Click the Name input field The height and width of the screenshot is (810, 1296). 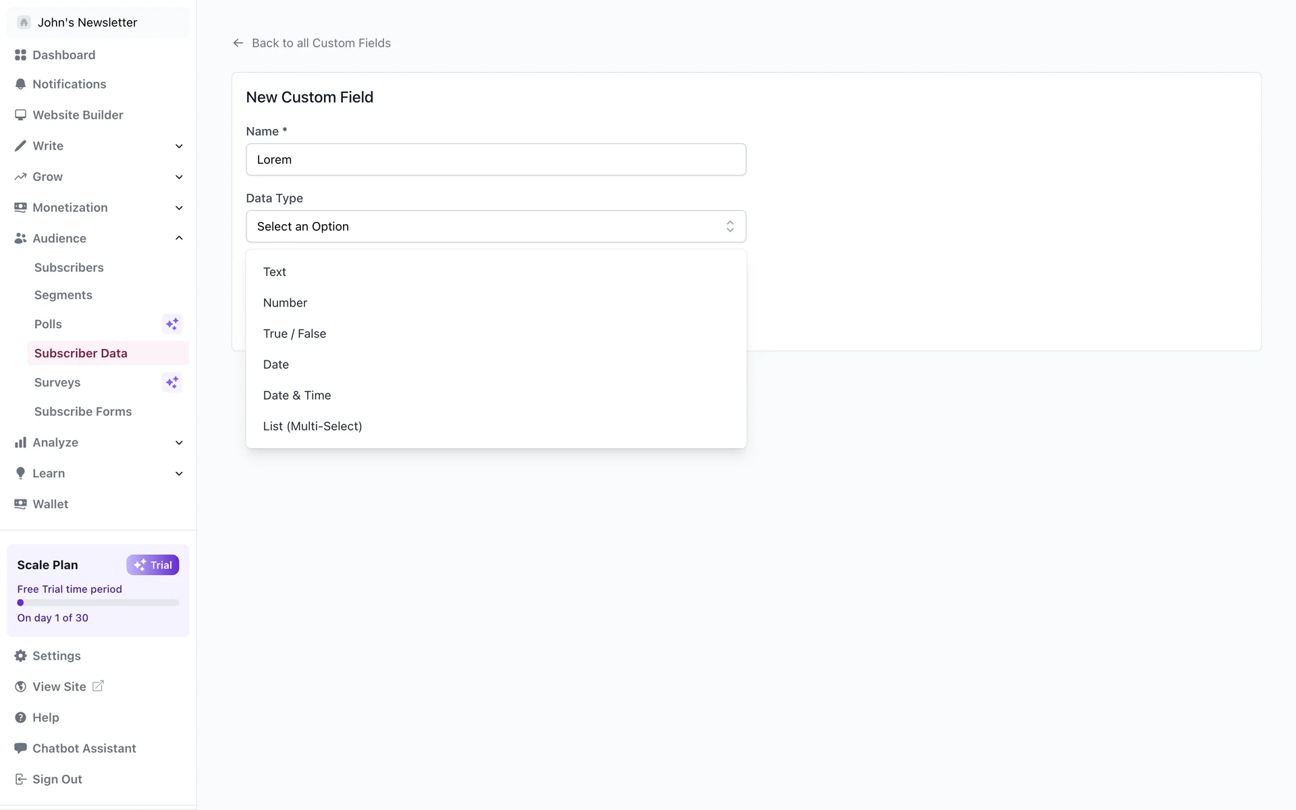click(495, 160)
